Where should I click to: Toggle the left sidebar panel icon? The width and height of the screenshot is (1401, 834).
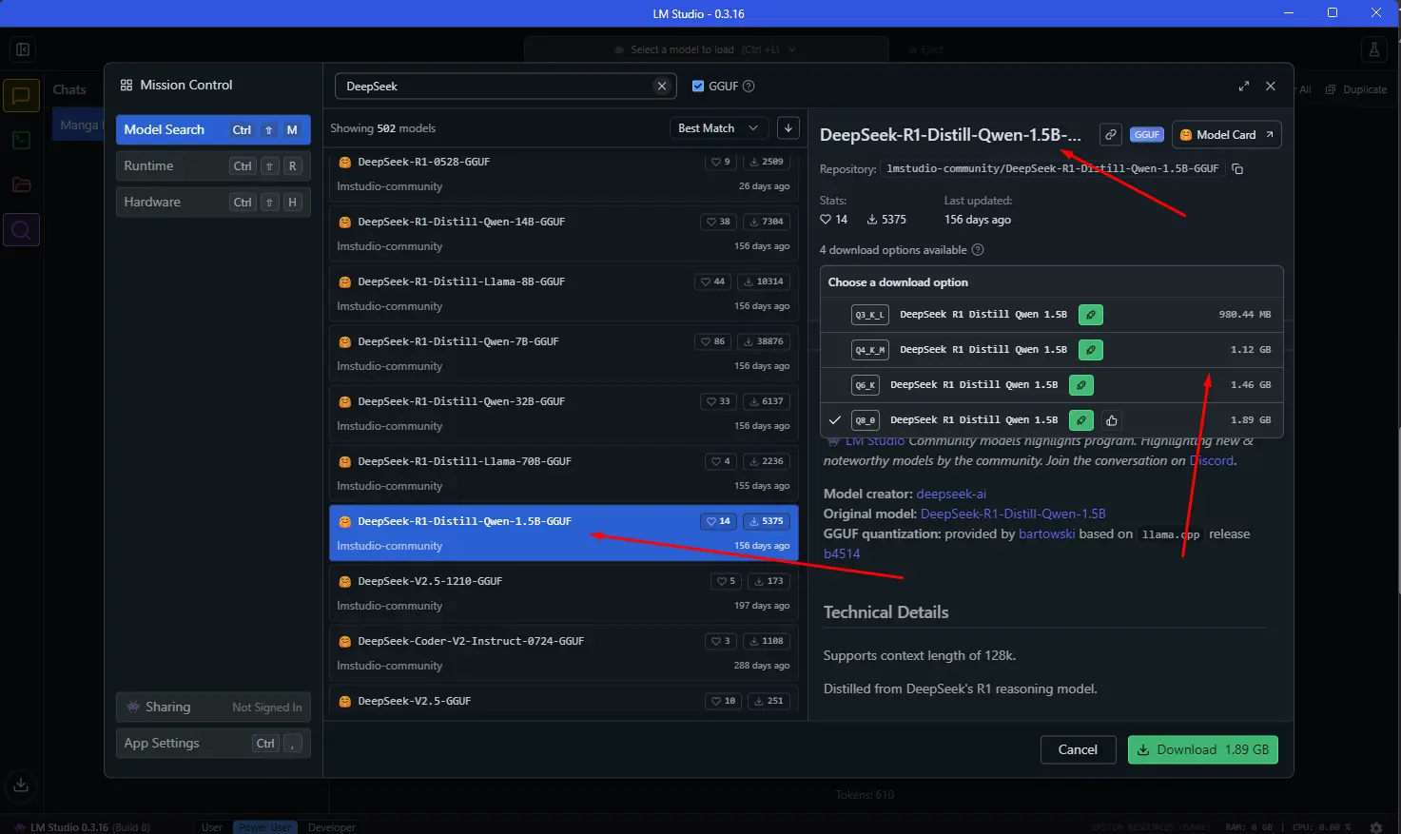pos(23,49)
